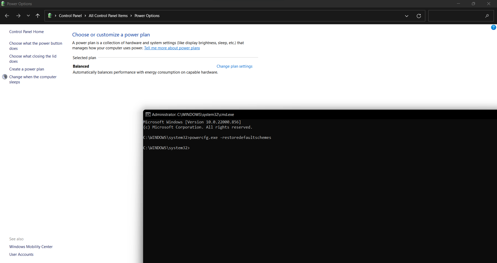Viewport: 497px width, 263px height.
Task: Click the Forward navigation arrow
Action: tap(18, 16)
